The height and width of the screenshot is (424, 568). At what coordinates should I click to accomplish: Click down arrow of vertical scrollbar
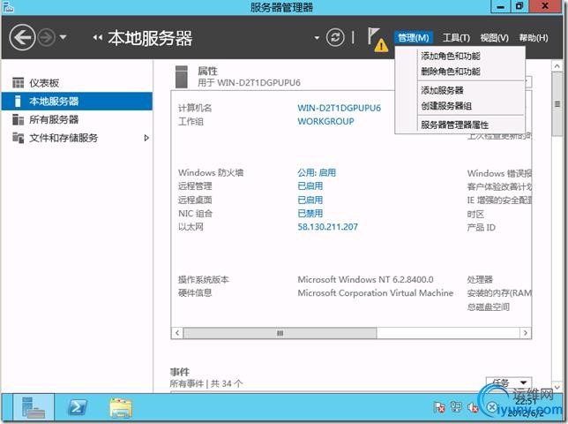click(557, 387)
